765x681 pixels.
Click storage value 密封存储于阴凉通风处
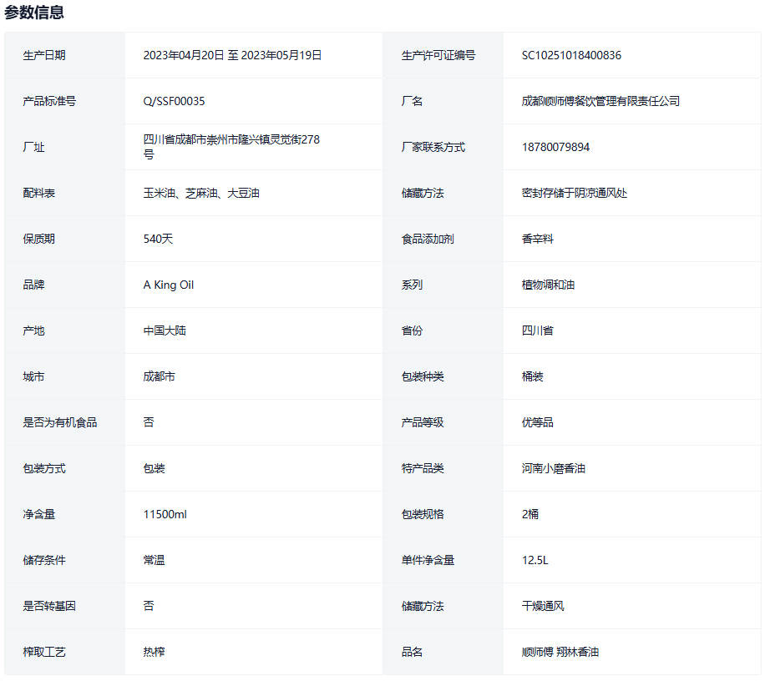575,193
